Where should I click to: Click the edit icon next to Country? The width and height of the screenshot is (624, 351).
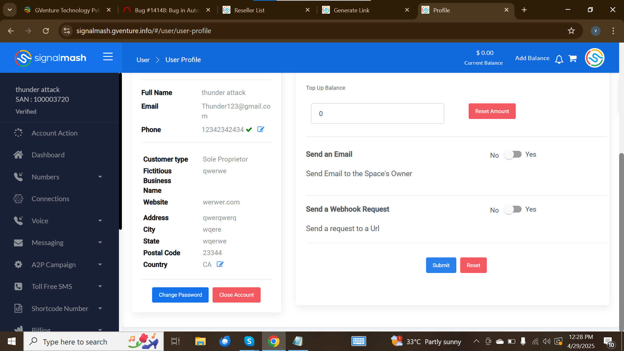[220, 264]
